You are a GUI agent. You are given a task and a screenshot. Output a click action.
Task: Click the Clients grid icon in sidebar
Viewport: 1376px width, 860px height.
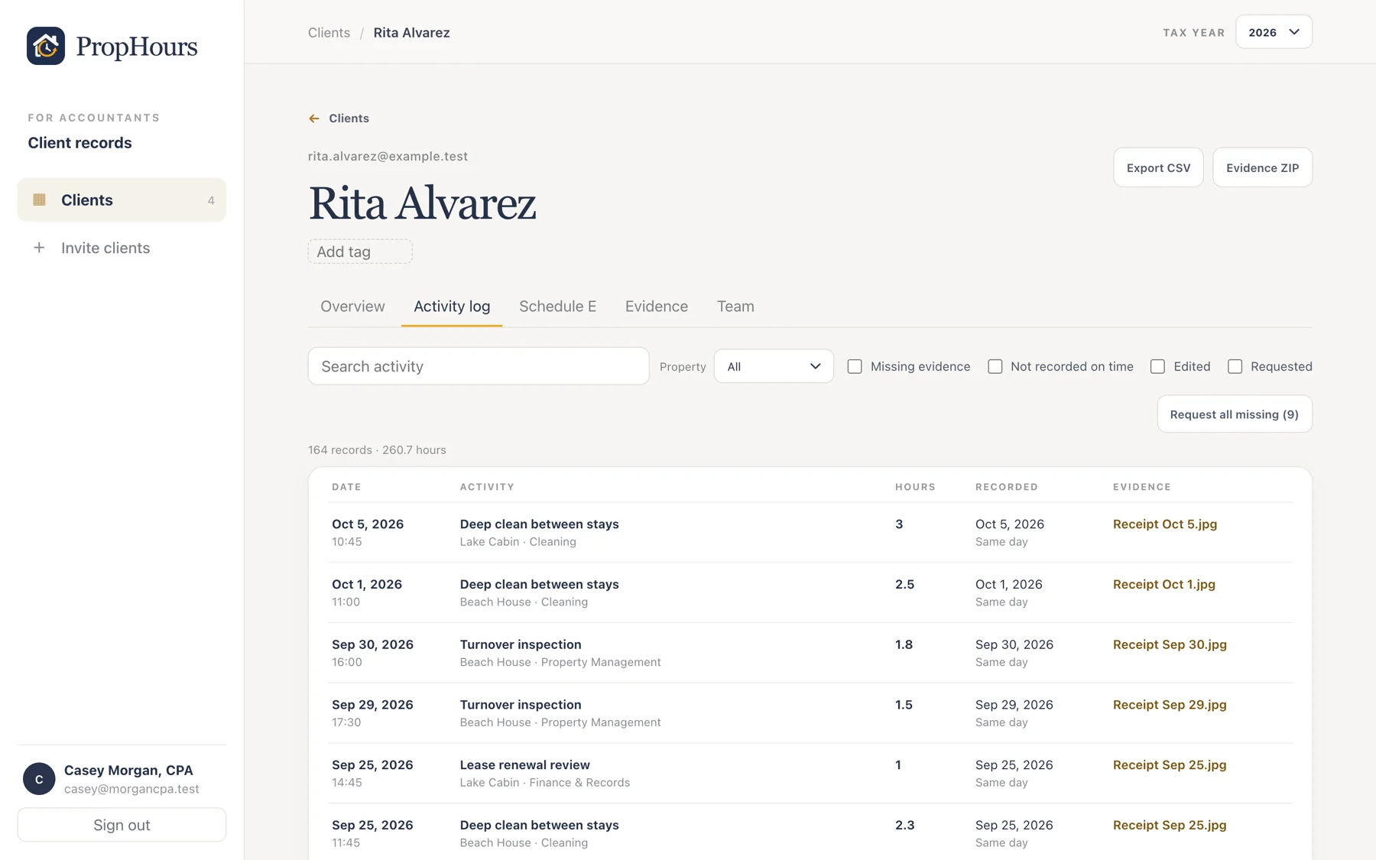(x=40, y=200)
